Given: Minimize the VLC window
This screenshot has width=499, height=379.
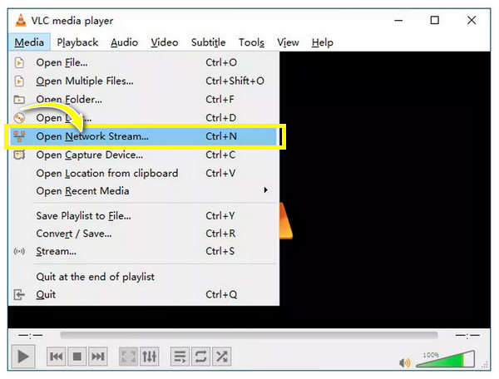Looking at the screenshot, I should pyautogui.click(x=398, y=20).
